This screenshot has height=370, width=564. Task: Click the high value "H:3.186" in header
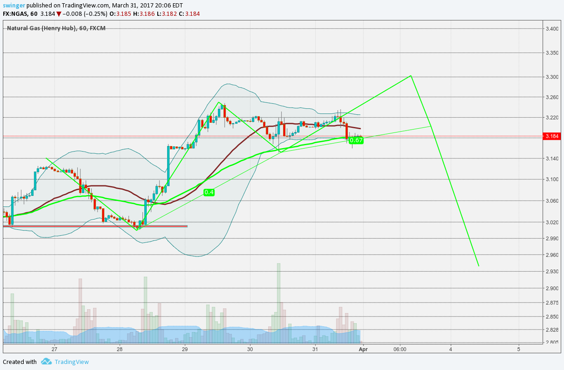(144, 14)
